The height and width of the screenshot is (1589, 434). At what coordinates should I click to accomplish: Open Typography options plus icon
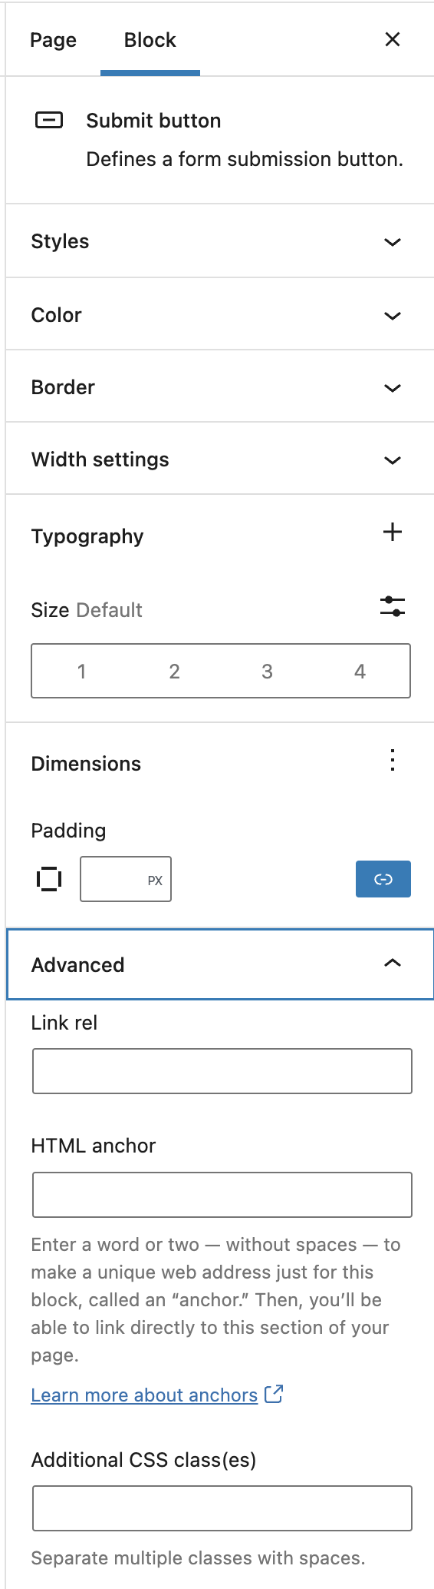pyautogui.click(x=393, y=532)
